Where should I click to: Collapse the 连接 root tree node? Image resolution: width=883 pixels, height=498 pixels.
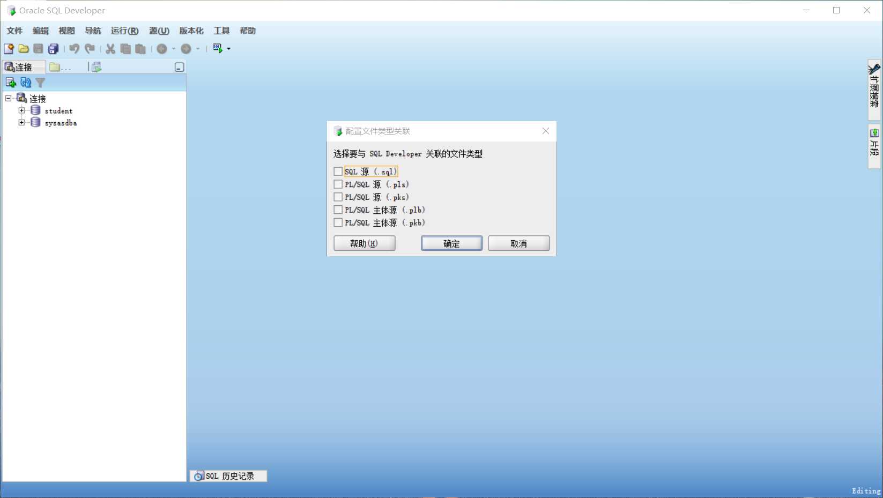coord(8,98)
